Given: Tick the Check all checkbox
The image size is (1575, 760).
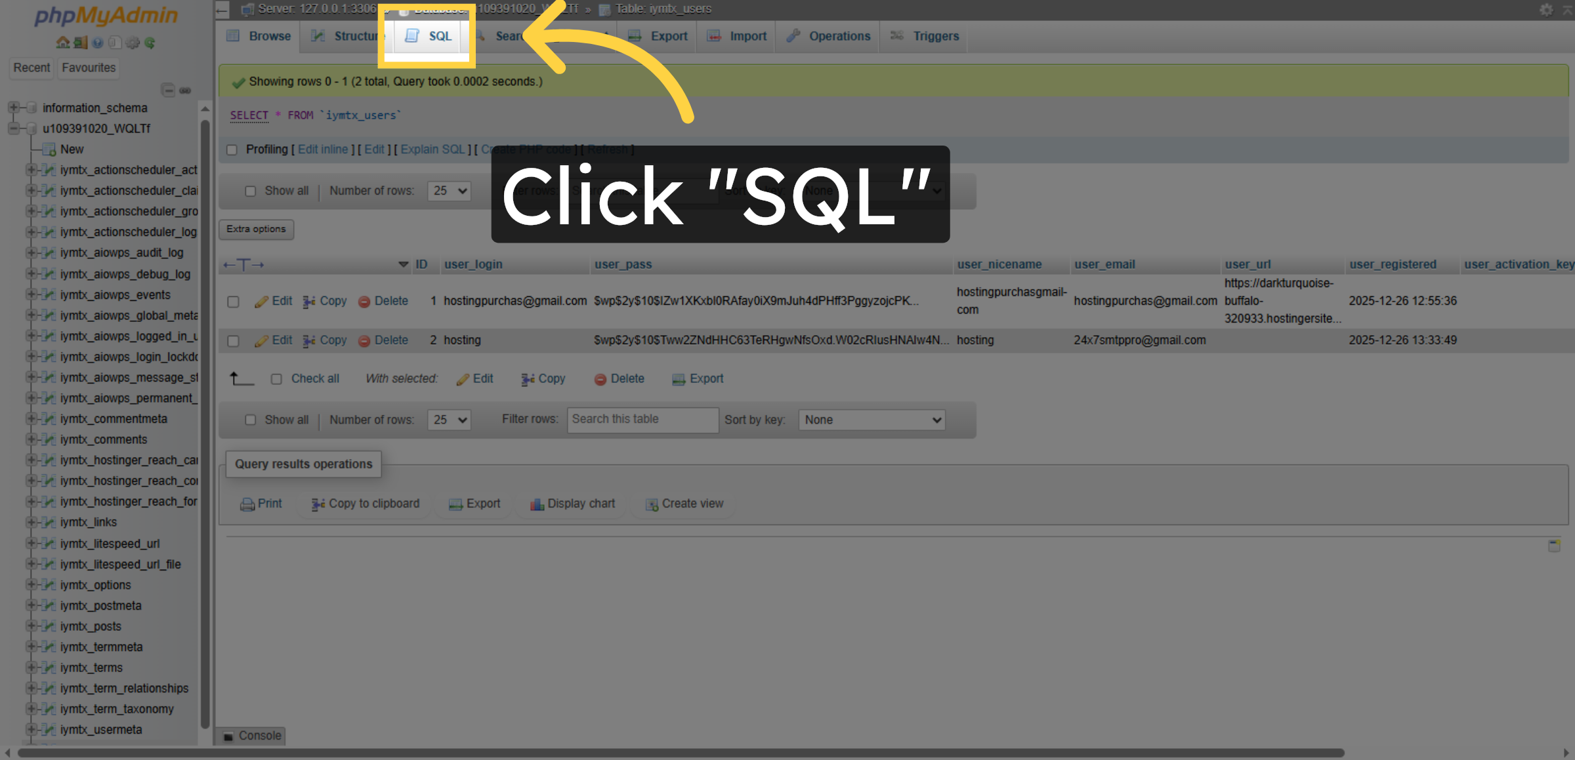Looking at the screenshot, I should point(276,379).
